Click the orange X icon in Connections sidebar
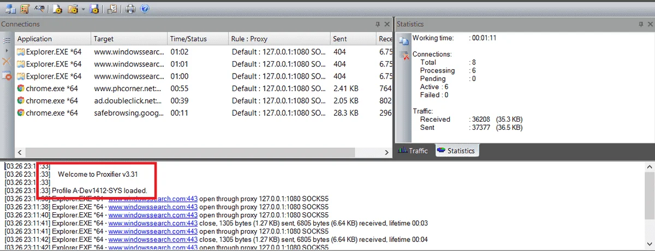 pos(7,62)
